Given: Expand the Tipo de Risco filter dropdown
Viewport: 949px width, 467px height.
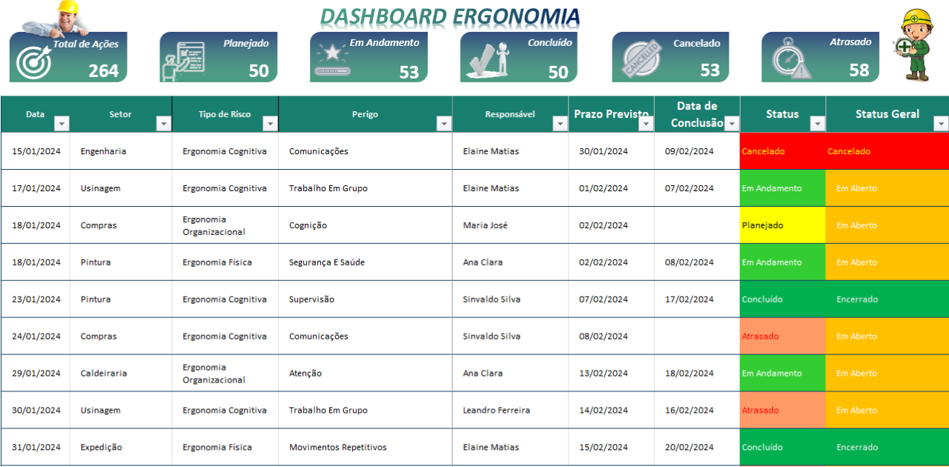Looking at the screenshot, I should (270, 124).
